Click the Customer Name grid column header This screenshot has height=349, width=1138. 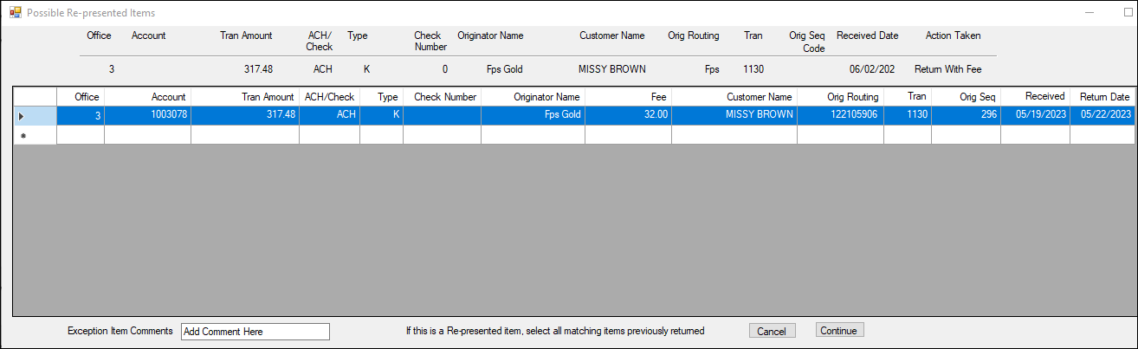pos(734,97)
